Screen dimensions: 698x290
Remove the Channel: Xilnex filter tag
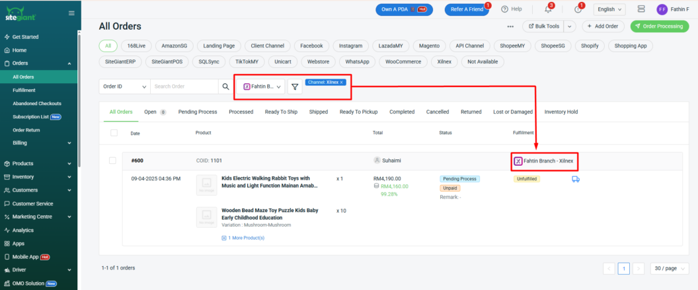tap(342, 82)
